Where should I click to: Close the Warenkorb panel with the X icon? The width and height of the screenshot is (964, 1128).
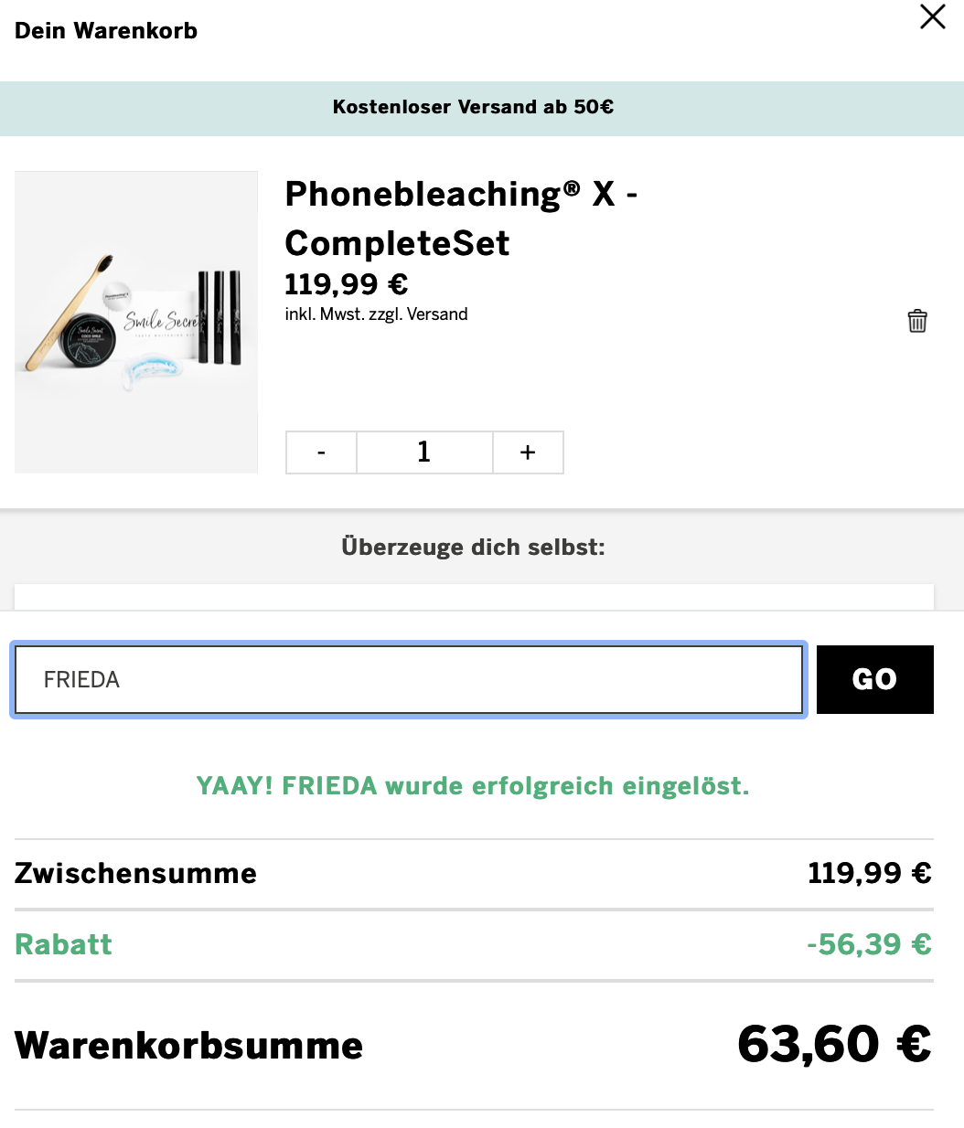click(x=932, y=16)
